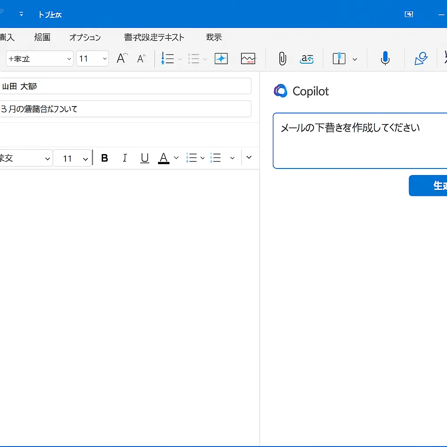Open the オプション ribbon tab
This screenshot has height=447, width=447.
(85, 38)
